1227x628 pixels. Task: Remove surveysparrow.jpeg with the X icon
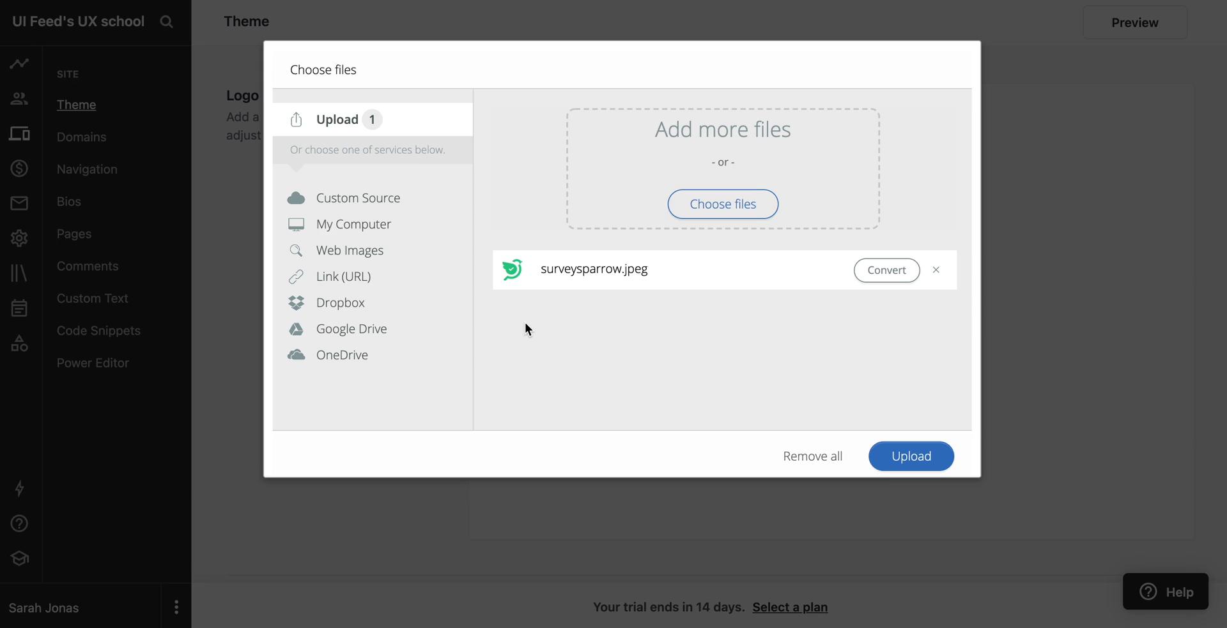coord(936,270)
